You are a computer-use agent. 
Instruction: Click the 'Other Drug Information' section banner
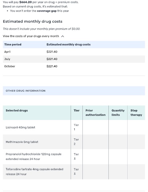[x=74, y=91]
